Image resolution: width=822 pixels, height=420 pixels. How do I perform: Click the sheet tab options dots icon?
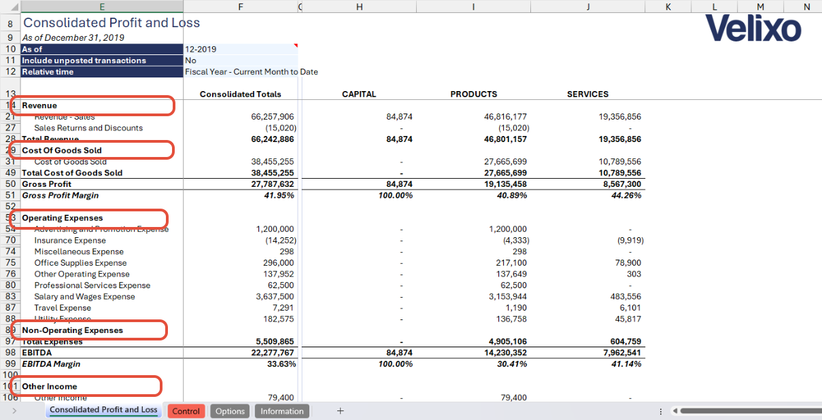(661, 411)
